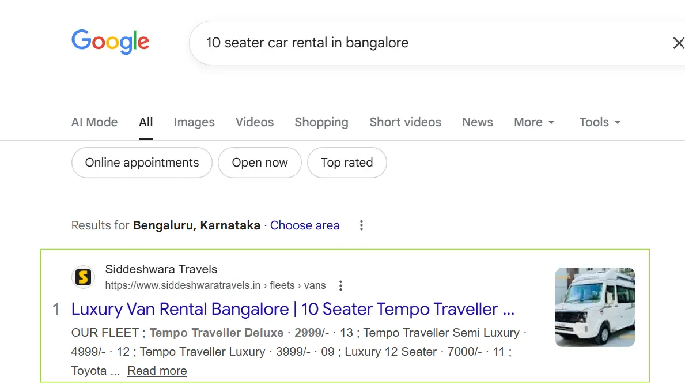This screenshot has width=685, height=388.
Task: Expand the More dropdown menu
Action: (534, 122)
